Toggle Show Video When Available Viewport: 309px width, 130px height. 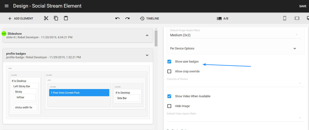point(169,96)
